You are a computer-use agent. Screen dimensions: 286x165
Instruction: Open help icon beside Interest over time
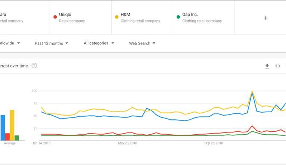[x=34, y=66]
